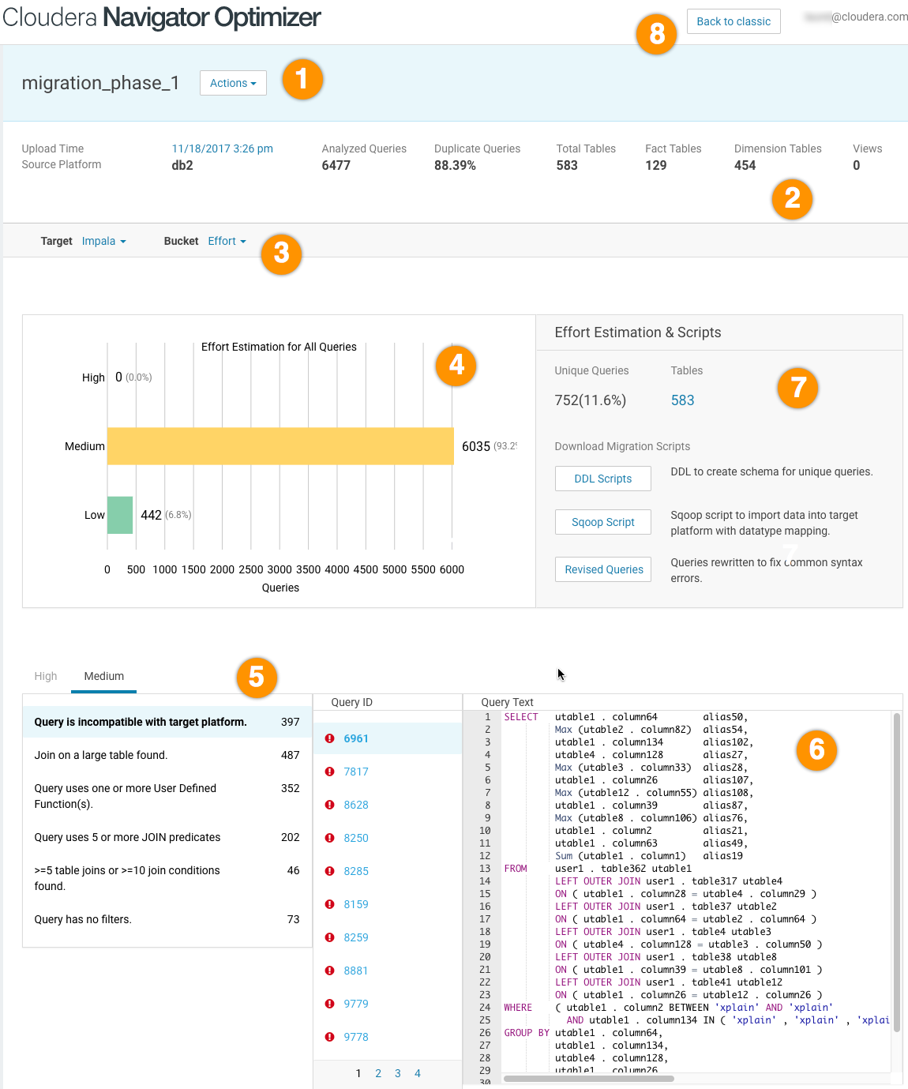Switch to the Medium effort tab
The width and height of the screenshot is (908, 1089).
104,676
